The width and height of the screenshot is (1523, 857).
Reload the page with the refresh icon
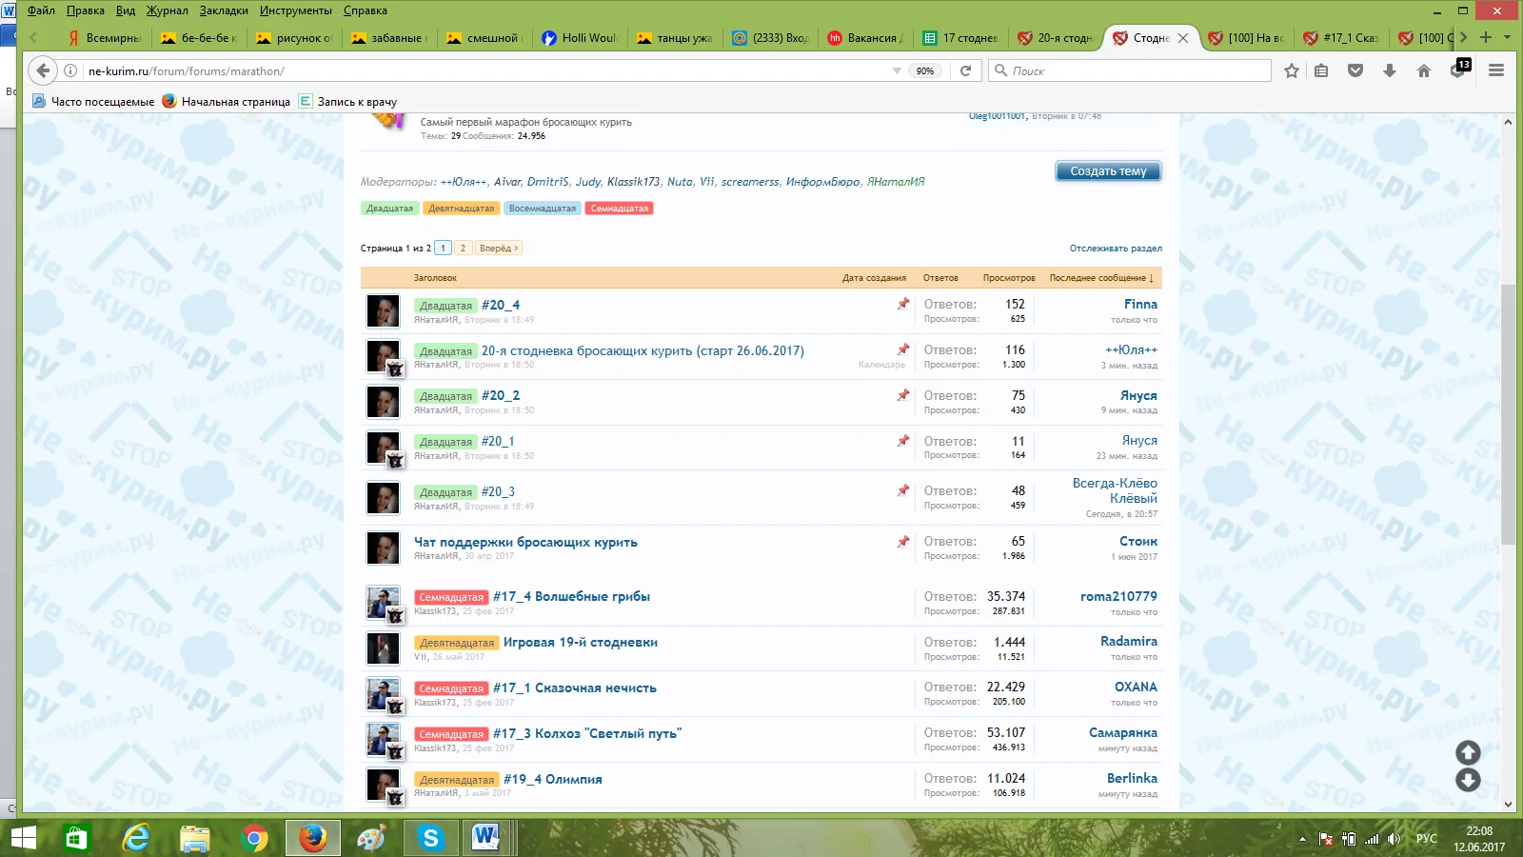pyautogui.click(x=965, y=70)
